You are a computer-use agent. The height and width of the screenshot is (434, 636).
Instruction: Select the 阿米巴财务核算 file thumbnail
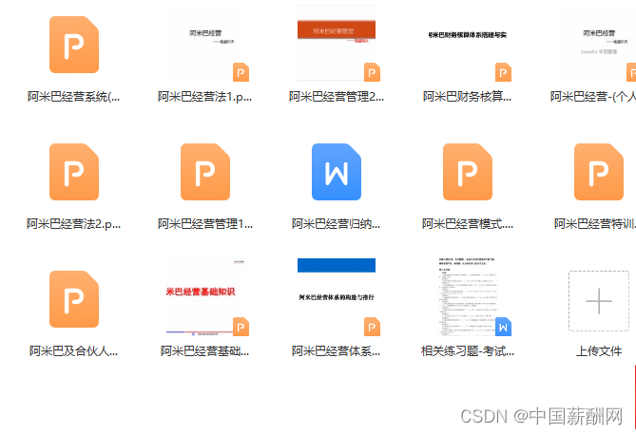click(468, 44)
